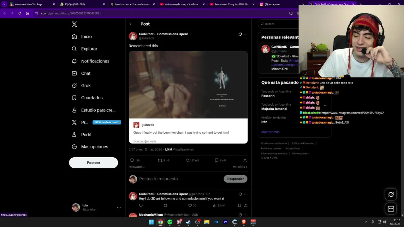Open Spotify from the taskbar

[x=170, y=222]
